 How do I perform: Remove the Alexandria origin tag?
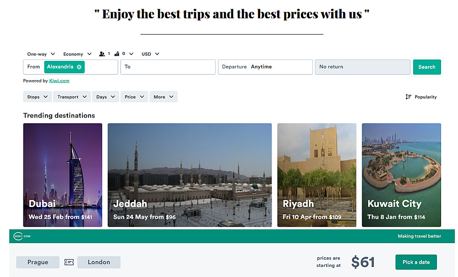pos(79,67)
